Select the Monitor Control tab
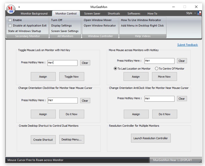This screenshot has width=205, height=166. (x=66, y=14)
